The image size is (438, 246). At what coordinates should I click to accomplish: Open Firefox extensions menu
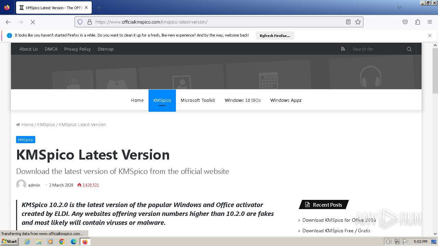pos(417,22)
